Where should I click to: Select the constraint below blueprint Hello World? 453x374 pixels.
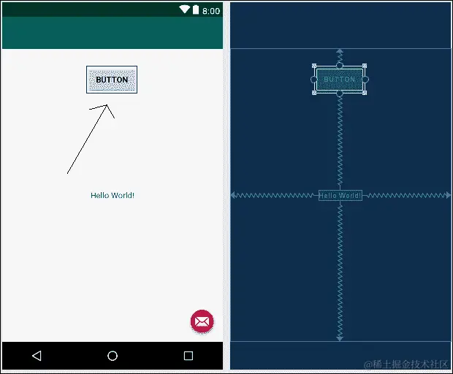[340, 271]
